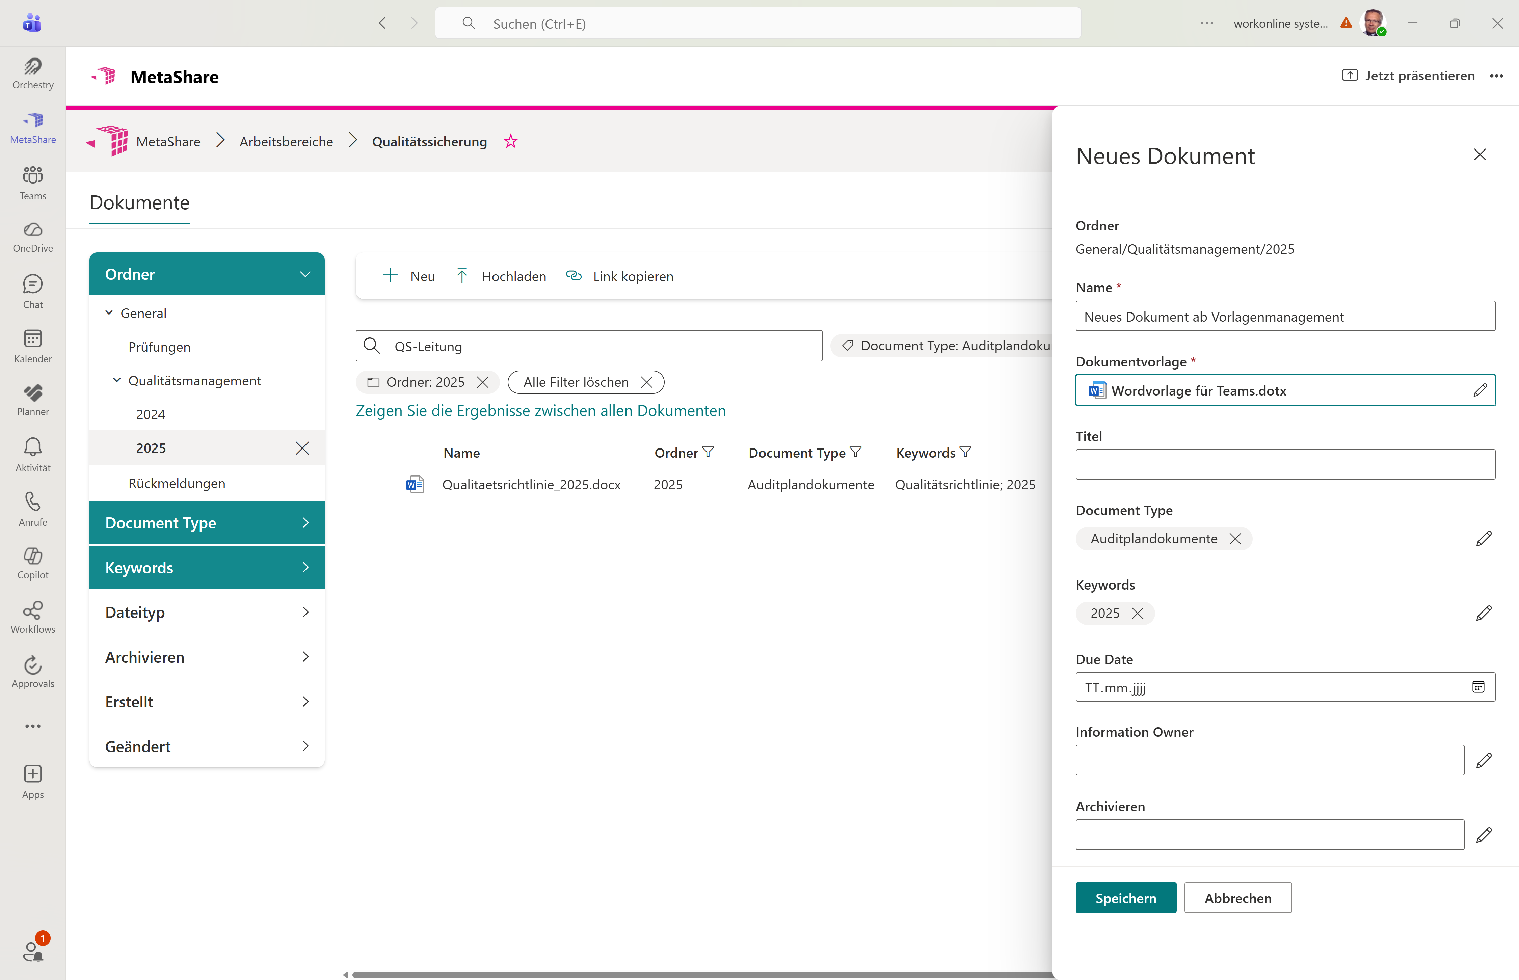This screenshot has height=980, width=1519.
Task: Remove the 2025 keyword chip
Action: tap(1138, 614)
